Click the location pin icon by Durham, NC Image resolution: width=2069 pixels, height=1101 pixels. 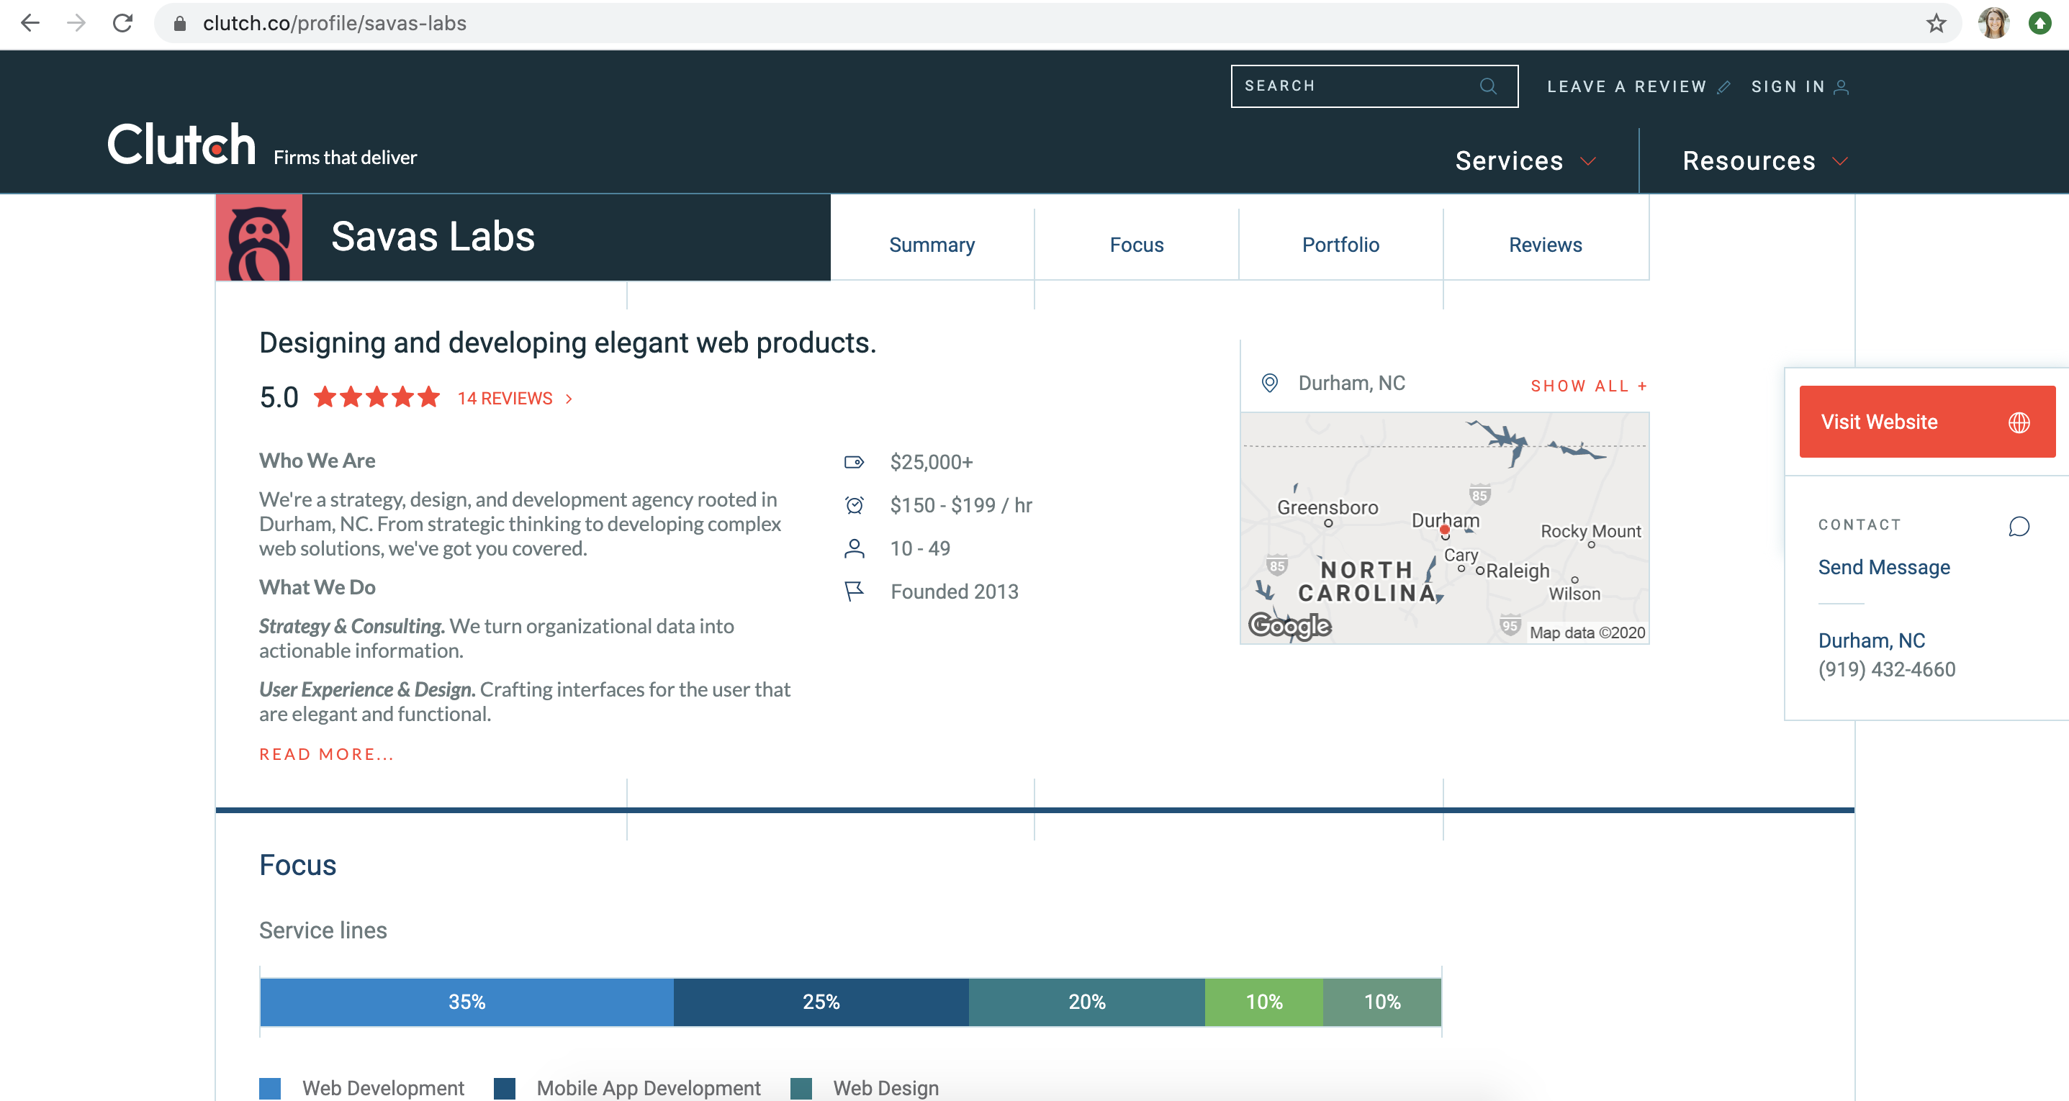[x=1270, y=383]
